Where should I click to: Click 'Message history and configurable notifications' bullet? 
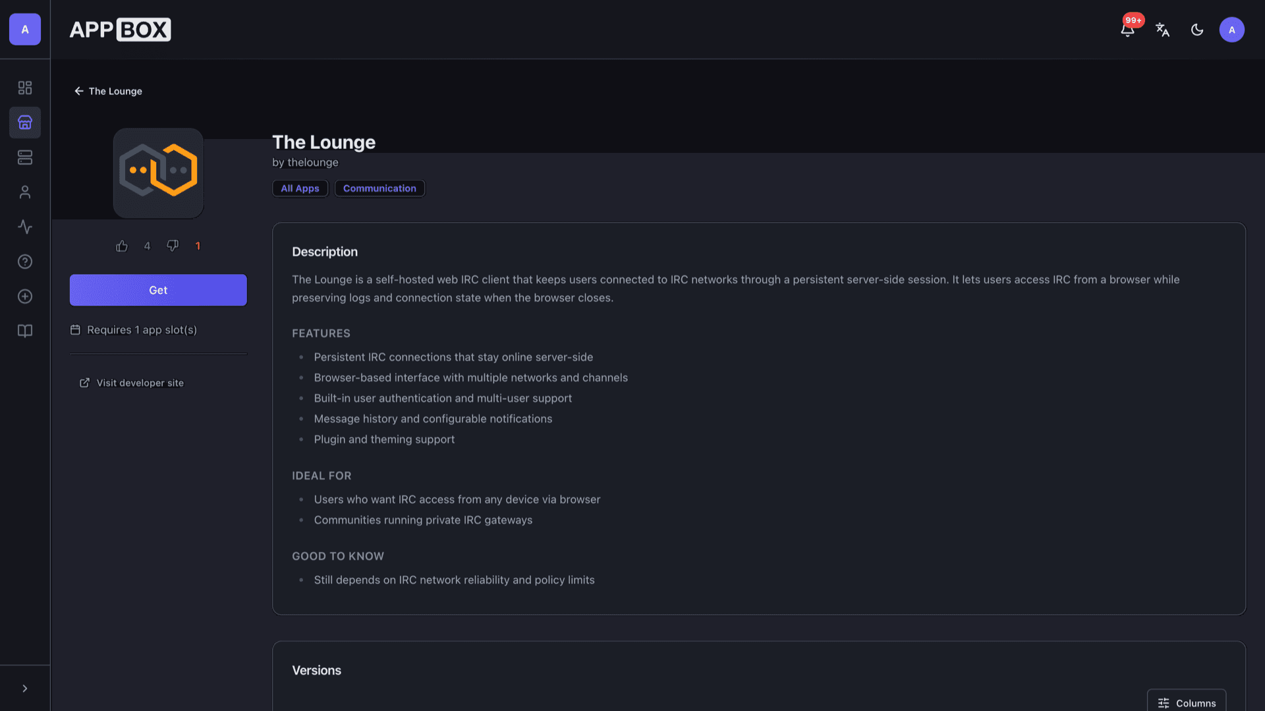(x=433, y=419)
